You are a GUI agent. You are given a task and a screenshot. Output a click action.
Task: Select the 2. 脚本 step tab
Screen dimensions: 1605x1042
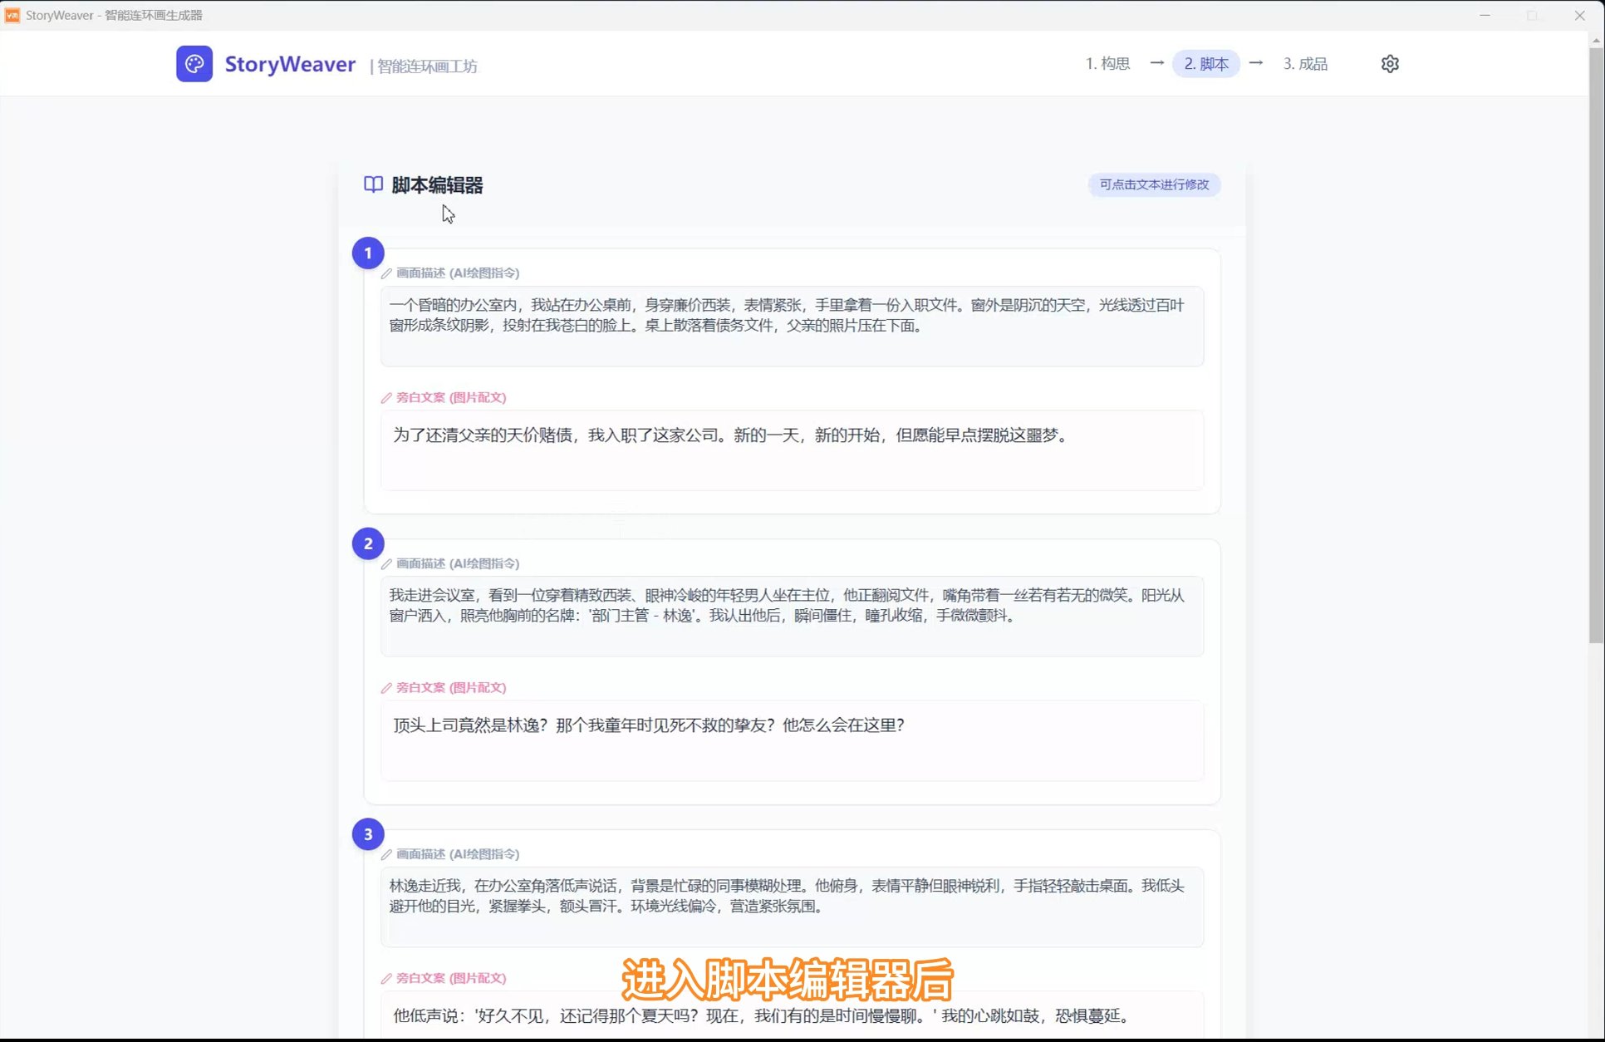(1206, 64)
